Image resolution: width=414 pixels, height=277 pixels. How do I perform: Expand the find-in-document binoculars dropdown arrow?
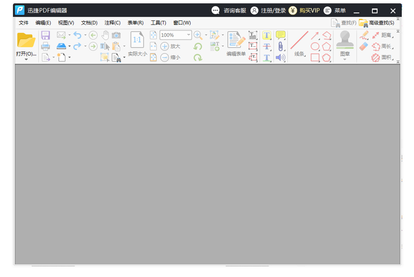point(124,57)
